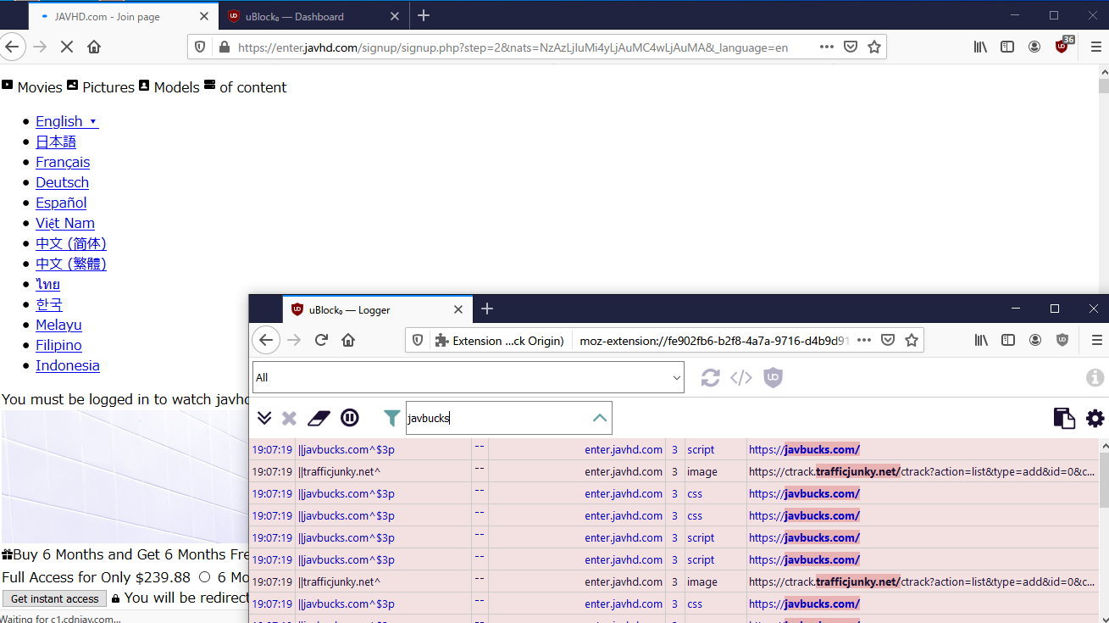Select the uBlock Logger tab

click(x=376, y=309)
